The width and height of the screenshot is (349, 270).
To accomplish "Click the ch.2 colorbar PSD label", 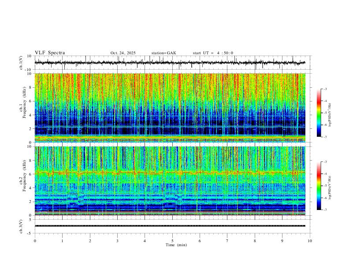I will 330,187.
